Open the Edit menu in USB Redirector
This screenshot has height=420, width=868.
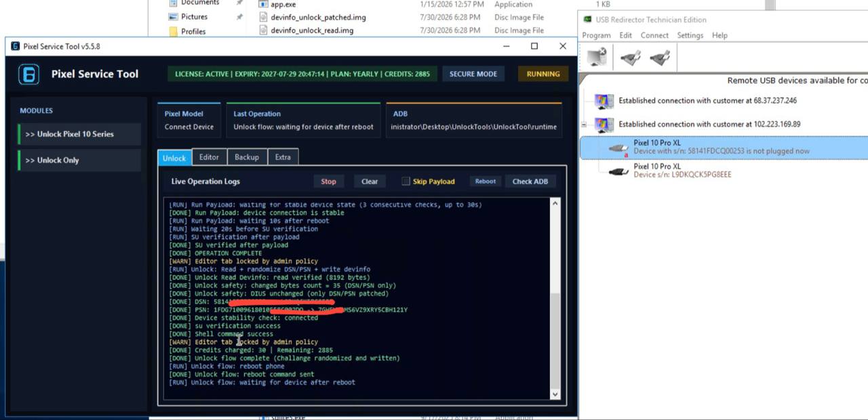click(x=626, y=35)
